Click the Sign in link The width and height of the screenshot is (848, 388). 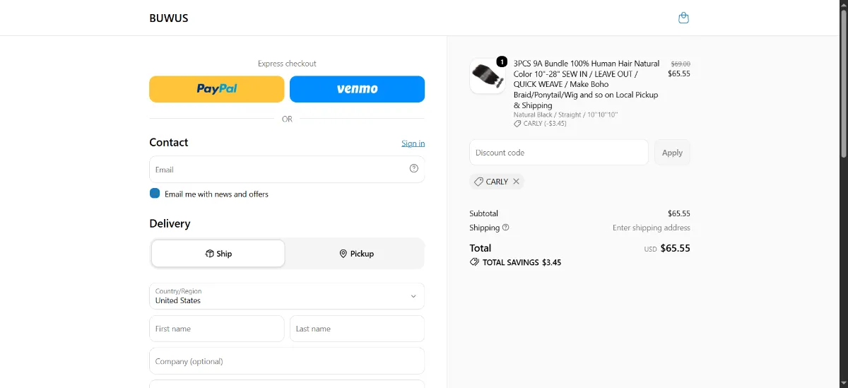click(x=413, y=143)
